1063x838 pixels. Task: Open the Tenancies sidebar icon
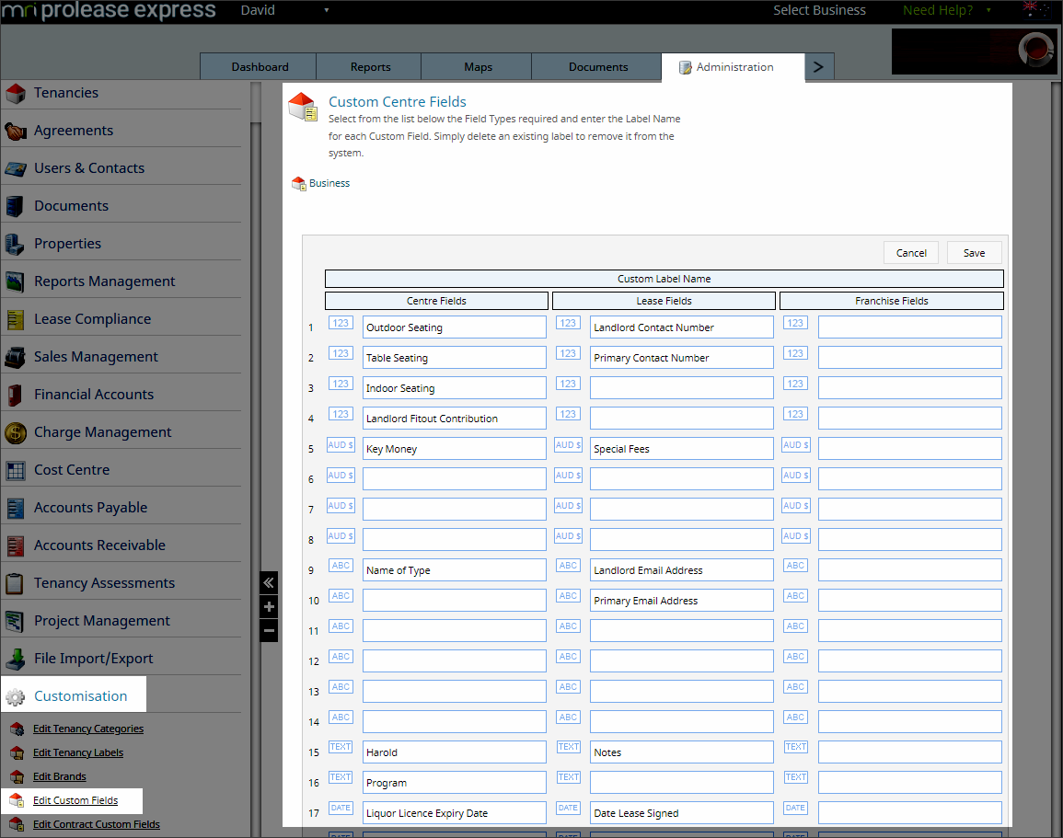click(x=16, y=94)
